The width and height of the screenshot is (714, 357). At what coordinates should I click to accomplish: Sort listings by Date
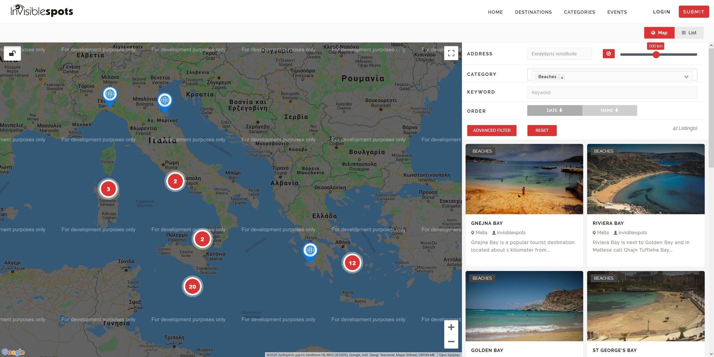click(554, 110)
